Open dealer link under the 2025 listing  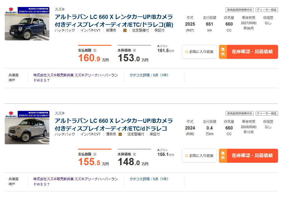[x=76, y=78]
